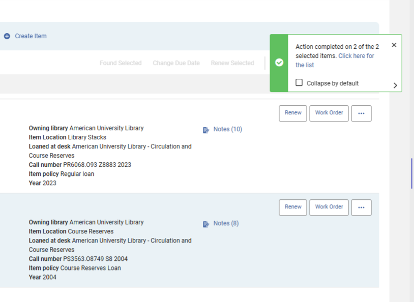Follow the Click here for the list link
414x302 pixels.
[356, 56]
